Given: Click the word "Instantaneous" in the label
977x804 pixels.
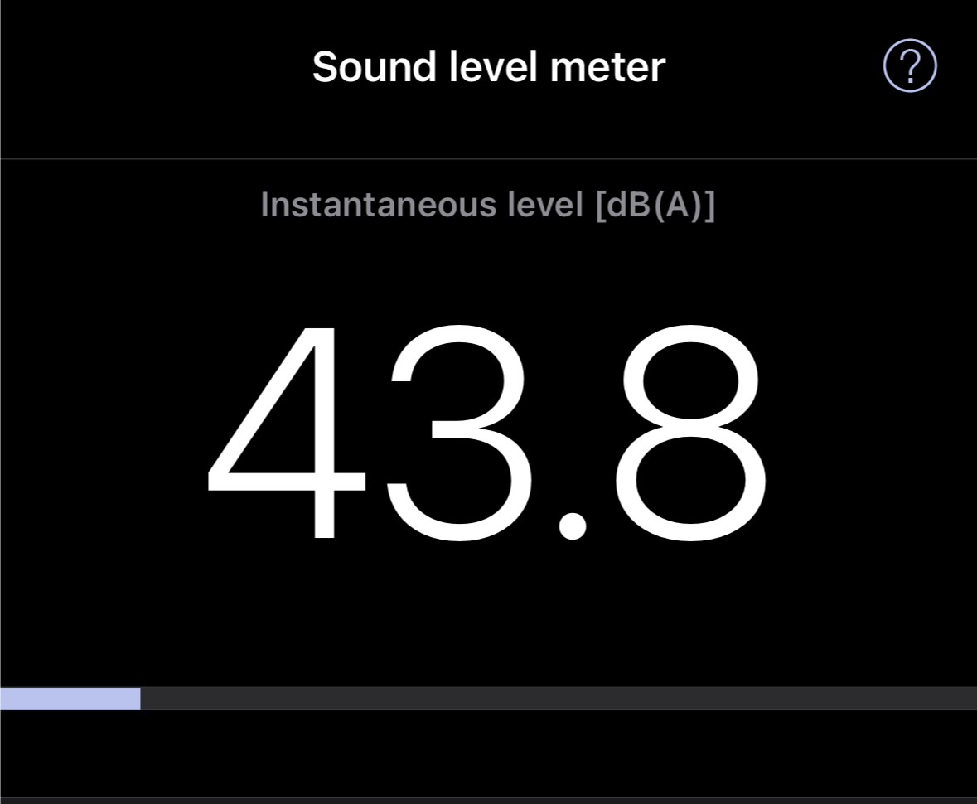Looking at the screenshot, I should point(378,205).
